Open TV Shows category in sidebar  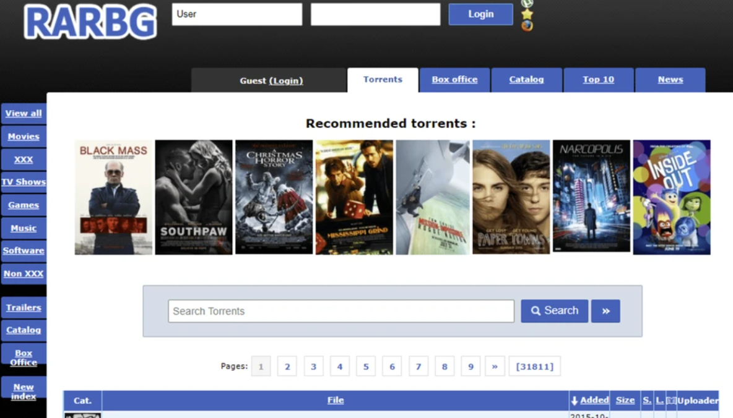[24, 182]
